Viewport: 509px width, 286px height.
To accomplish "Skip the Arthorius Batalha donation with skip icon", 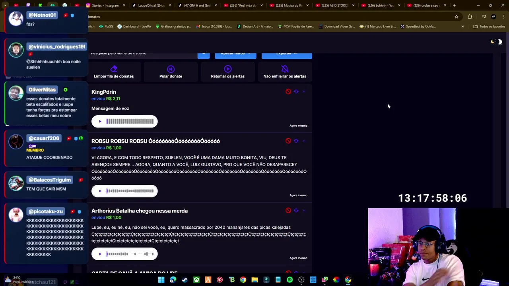I will point(304,211).
